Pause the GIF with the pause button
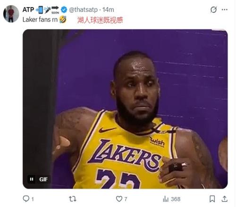Screen dimensions: 236x207 point(32,179)
